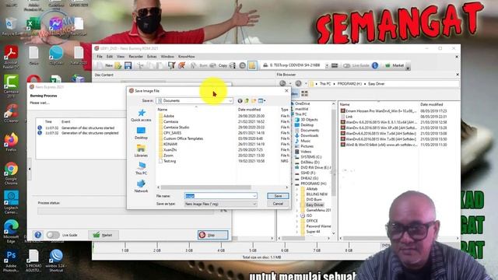The height and width of the screenshot is (280, 498).
Task: Click the blue help icon in Nero Express
Action: 38,235
